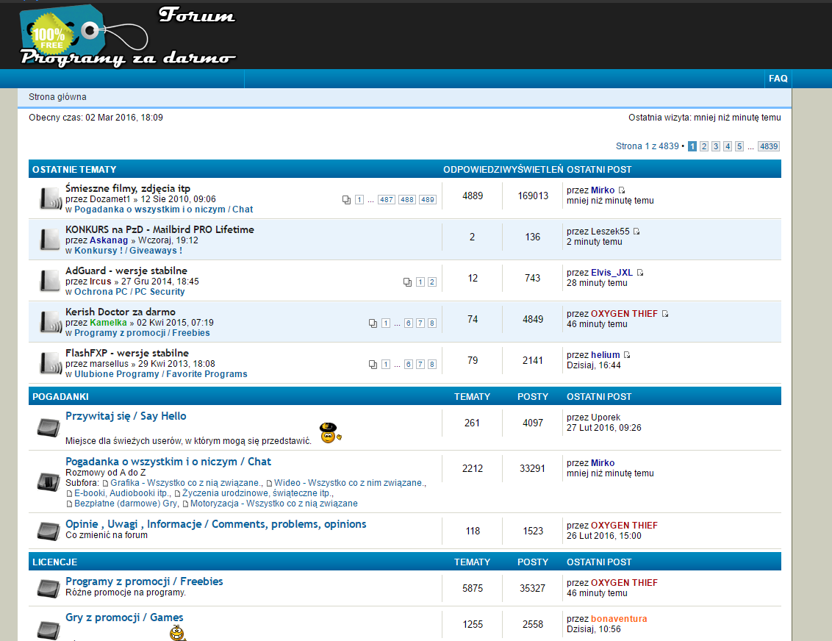Click the forum logo 'Programy za darmo'
Image resolution: width=832 pixels, height=641 pixels.
click(x=128, y=35)
